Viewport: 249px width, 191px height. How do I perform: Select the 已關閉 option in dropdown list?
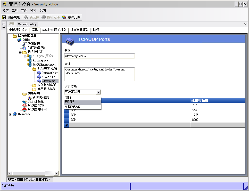tap(82, 102)
